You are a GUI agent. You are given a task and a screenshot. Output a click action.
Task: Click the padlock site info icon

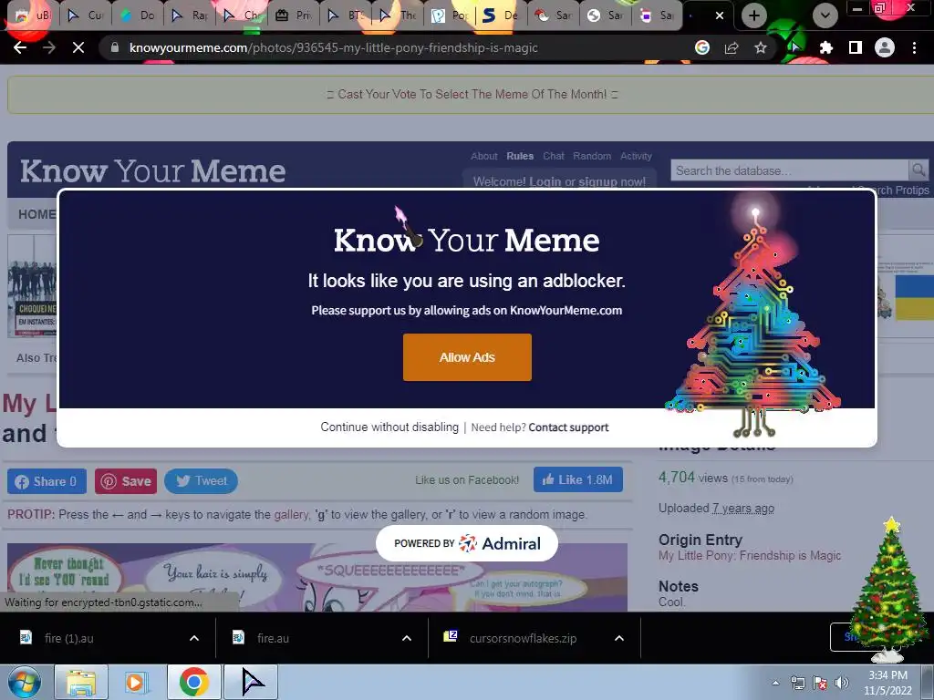115,47
